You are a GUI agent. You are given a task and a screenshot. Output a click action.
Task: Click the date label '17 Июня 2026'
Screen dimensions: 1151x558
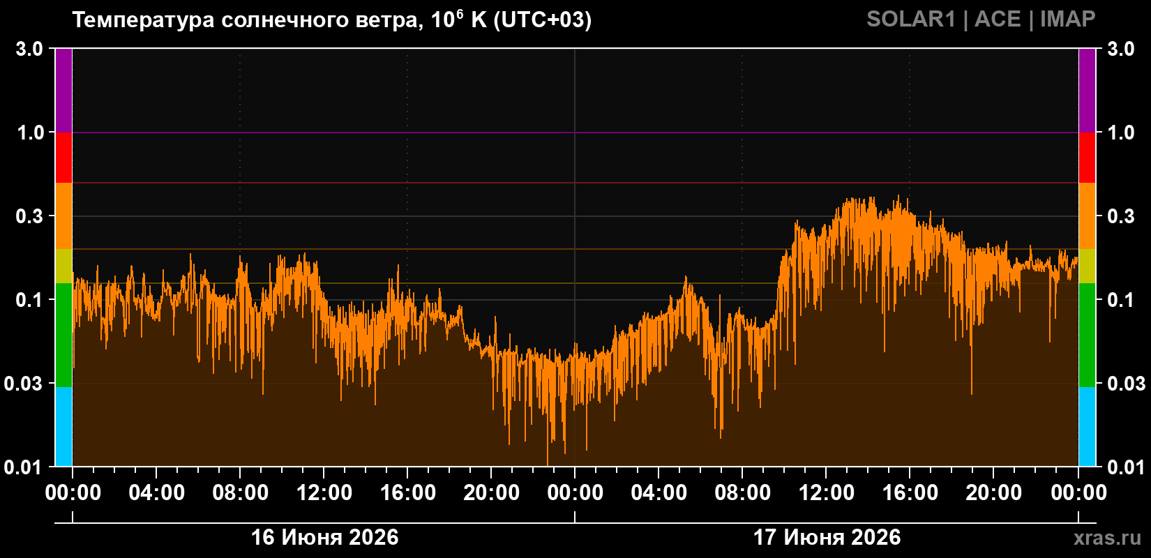[x=827, y=537]
